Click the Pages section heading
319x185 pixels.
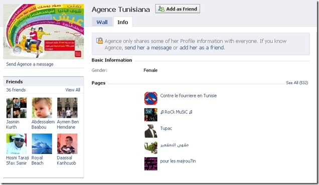click(98, 83)
